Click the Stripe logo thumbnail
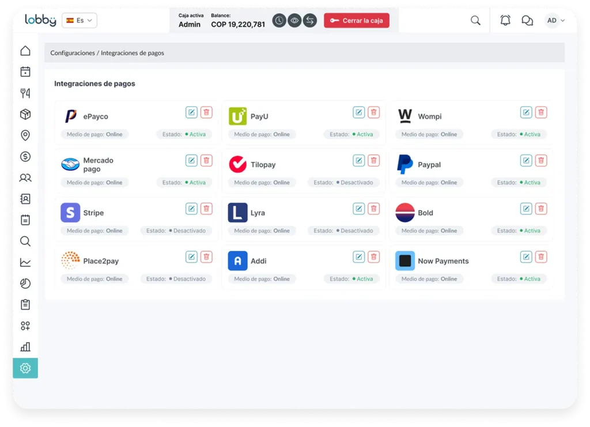 click(x=70, y=213)
